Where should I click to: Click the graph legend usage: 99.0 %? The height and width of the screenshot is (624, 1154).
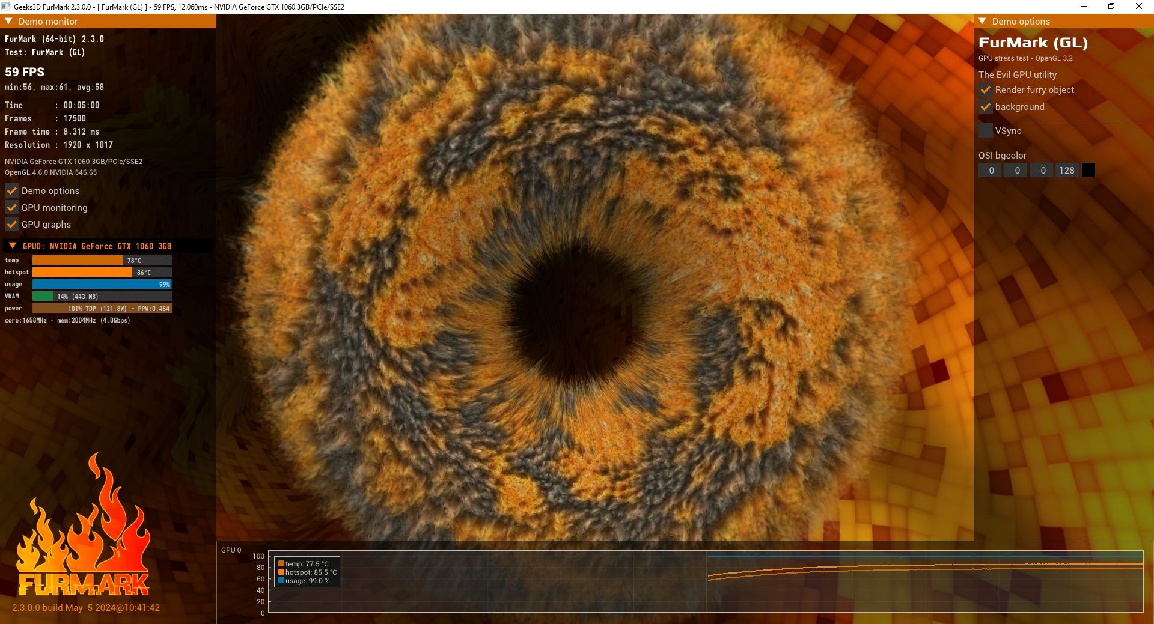click(x=304, y=581)
